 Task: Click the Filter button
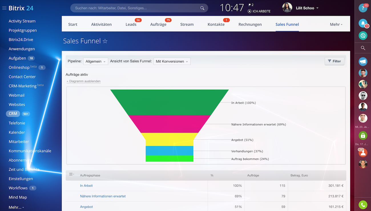click(334, 61)
